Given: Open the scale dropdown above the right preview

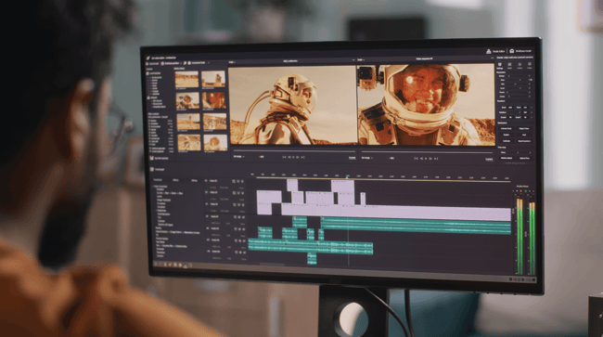Looking at the screenshot, I should click(361, 60).
